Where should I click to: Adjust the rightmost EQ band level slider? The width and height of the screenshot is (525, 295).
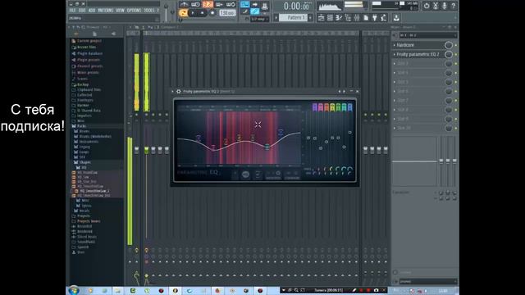[350, 133]
